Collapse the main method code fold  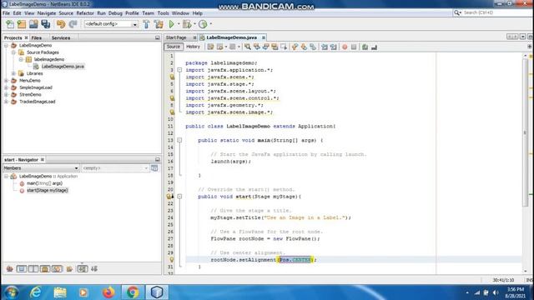(x=179, y=140)
